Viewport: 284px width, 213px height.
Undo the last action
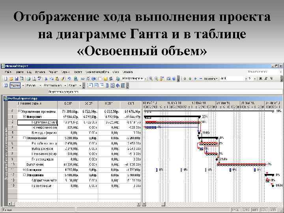pyautogui.click(x=69, y=78)
